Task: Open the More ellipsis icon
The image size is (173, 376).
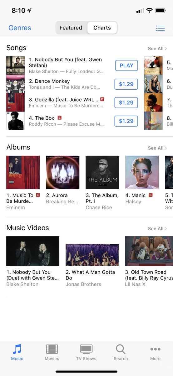Action: click(x=155, y=349)
